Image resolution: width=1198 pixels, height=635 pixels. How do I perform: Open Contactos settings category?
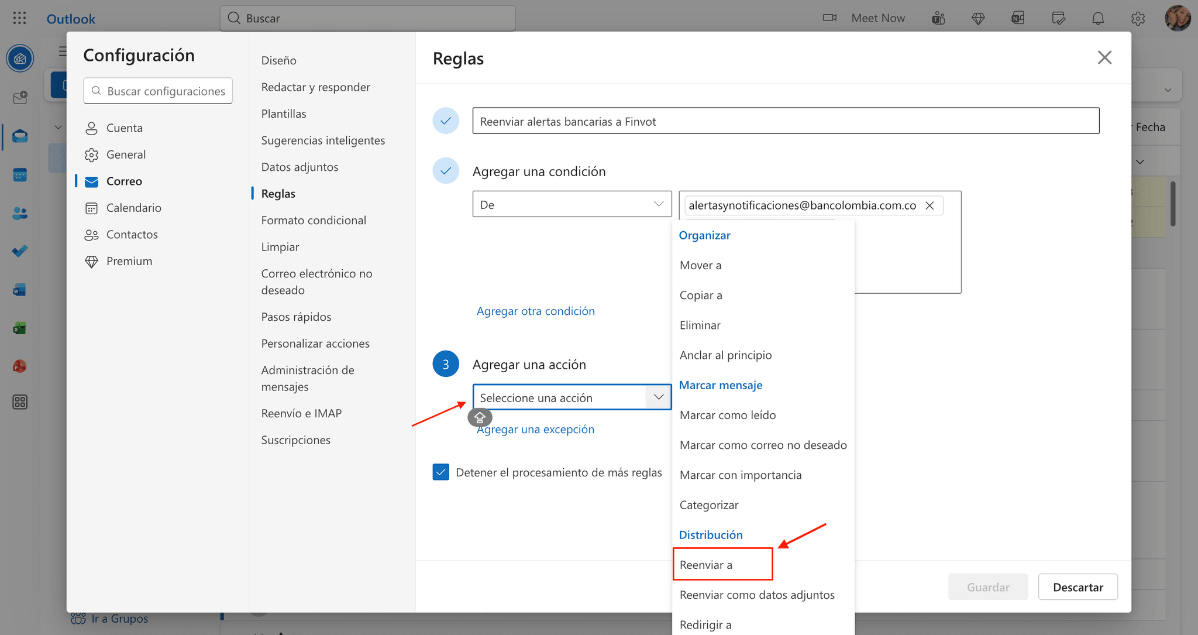(158, 234)
